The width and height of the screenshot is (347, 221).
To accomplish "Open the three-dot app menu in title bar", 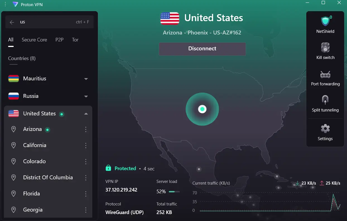I will click(x=6, y=4).
